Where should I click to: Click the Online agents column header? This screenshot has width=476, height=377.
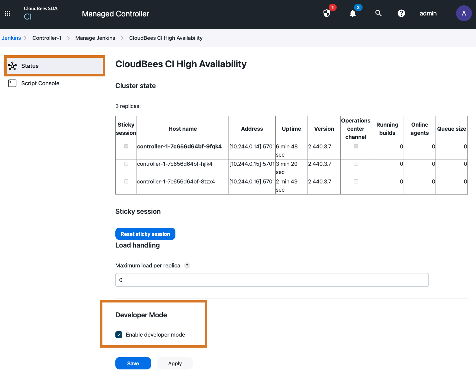420,129
